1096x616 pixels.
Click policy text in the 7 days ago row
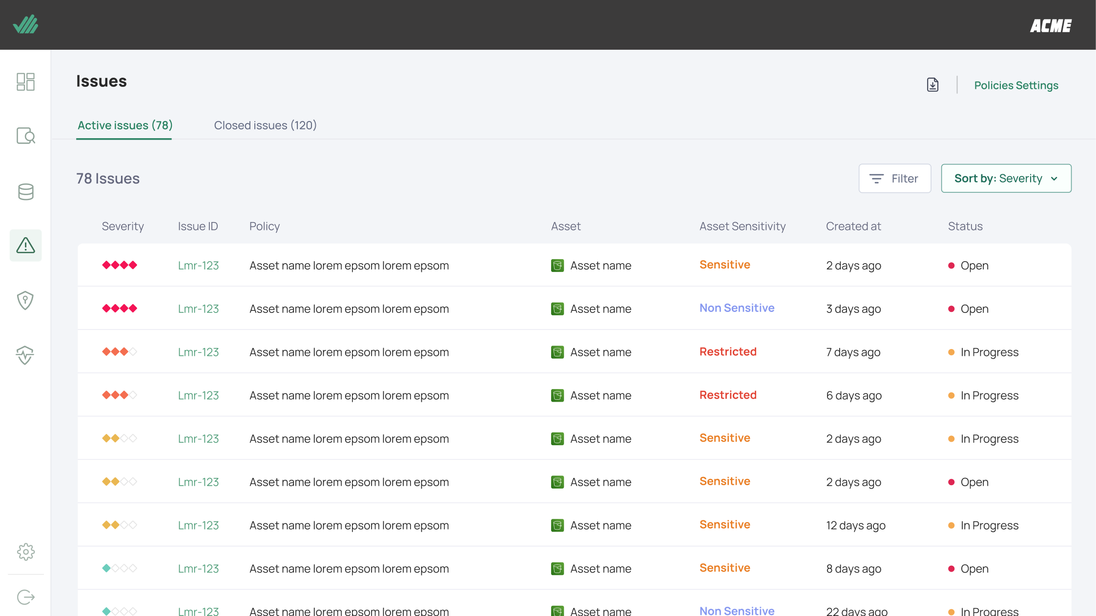(x=349, y=352)
